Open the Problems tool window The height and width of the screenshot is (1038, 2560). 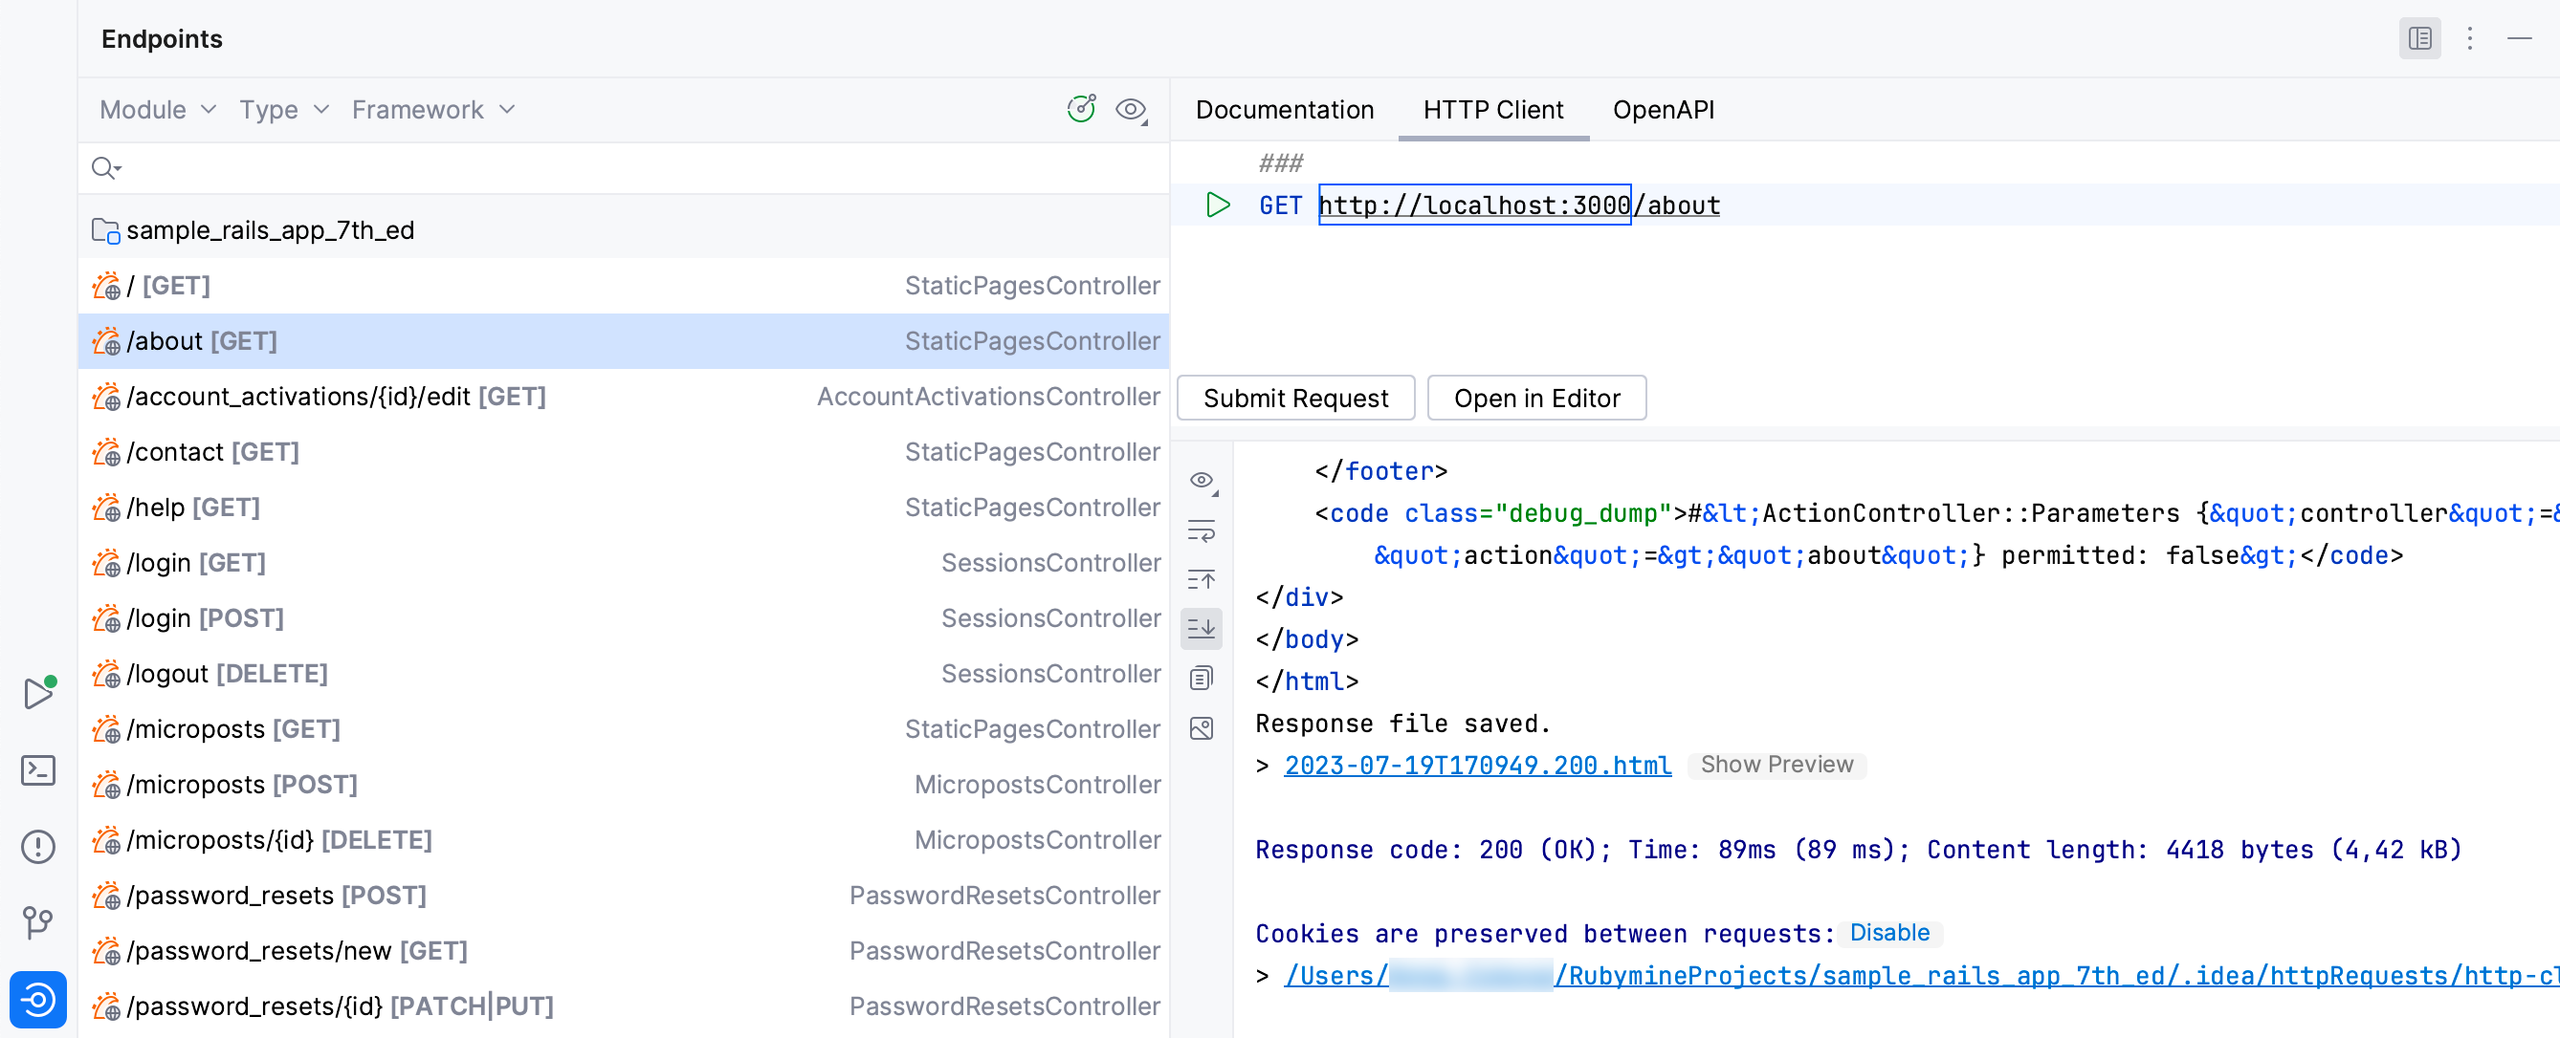tap(39, 845)
